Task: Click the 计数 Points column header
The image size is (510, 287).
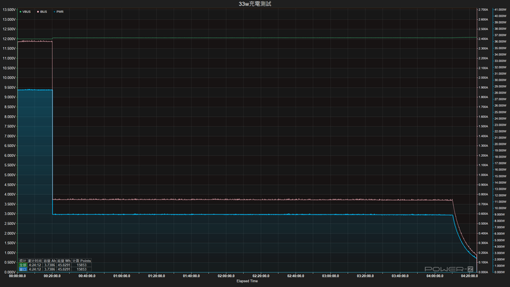Action: 82,261
